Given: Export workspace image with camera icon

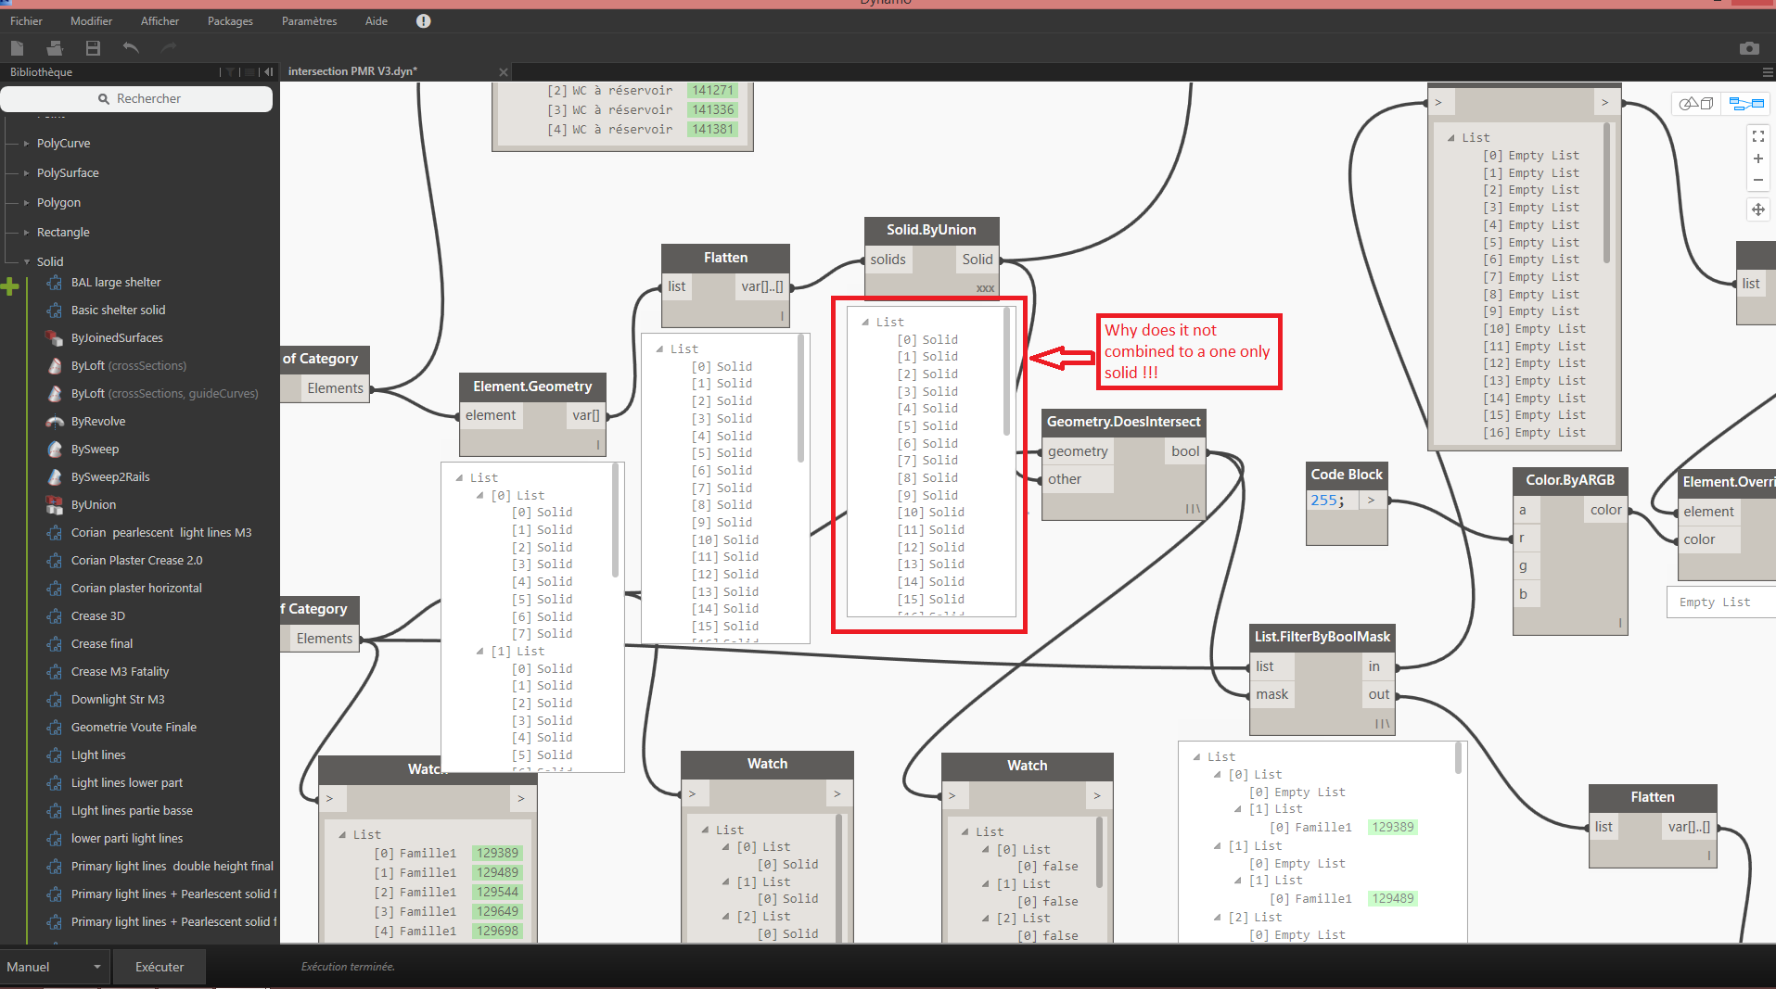Looking at the screenshot, I should click(x=1748, y=48).
